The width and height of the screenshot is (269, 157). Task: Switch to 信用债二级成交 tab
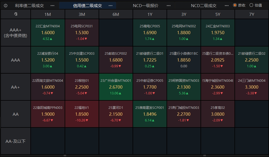pyautogui.click(x=87, y=6)
